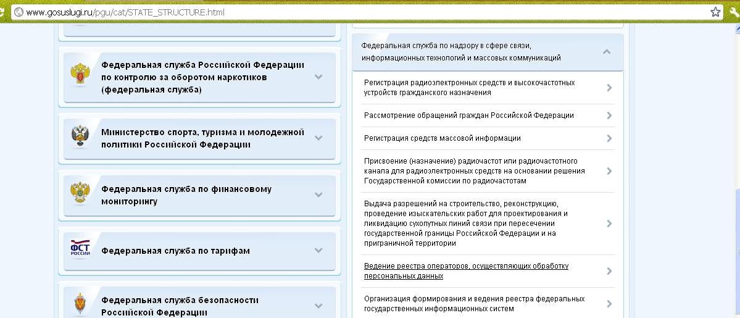The height and width of the screenshot is (318, 740).
Task: Select Федеральная служба по тарифам title
Action: point(175,251)
